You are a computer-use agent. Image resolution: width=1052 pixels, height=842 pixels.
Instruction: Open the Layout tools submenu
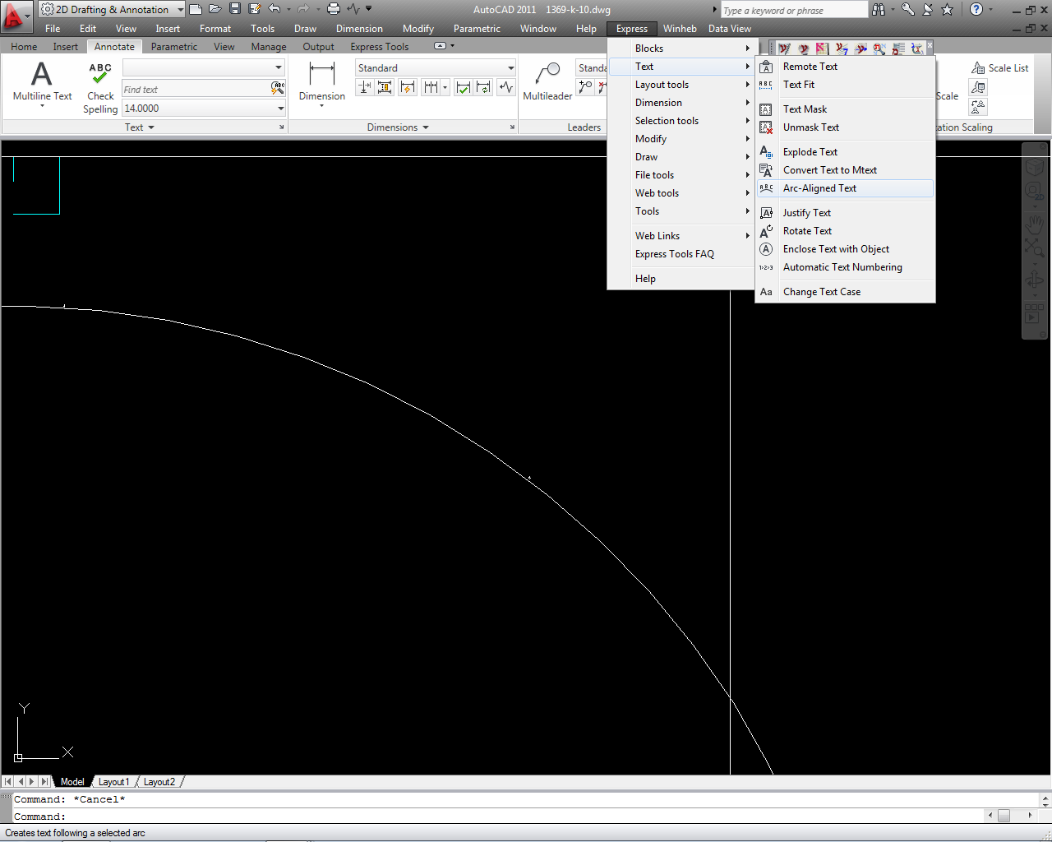662,85
